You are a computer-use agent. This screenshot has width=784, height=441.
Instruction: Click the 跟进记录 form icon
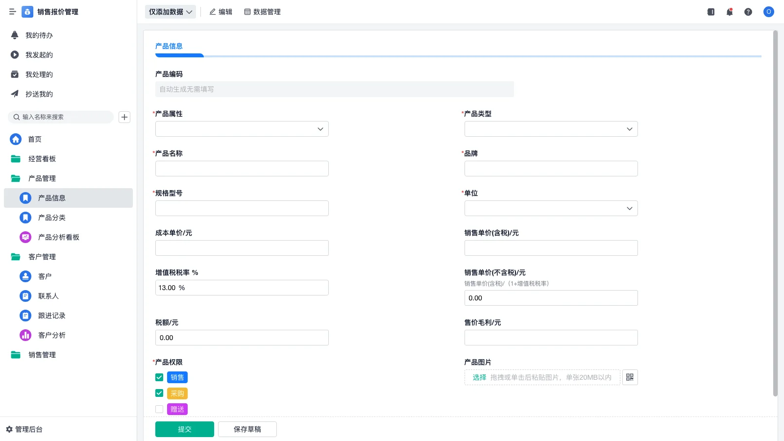pos(25,316)
